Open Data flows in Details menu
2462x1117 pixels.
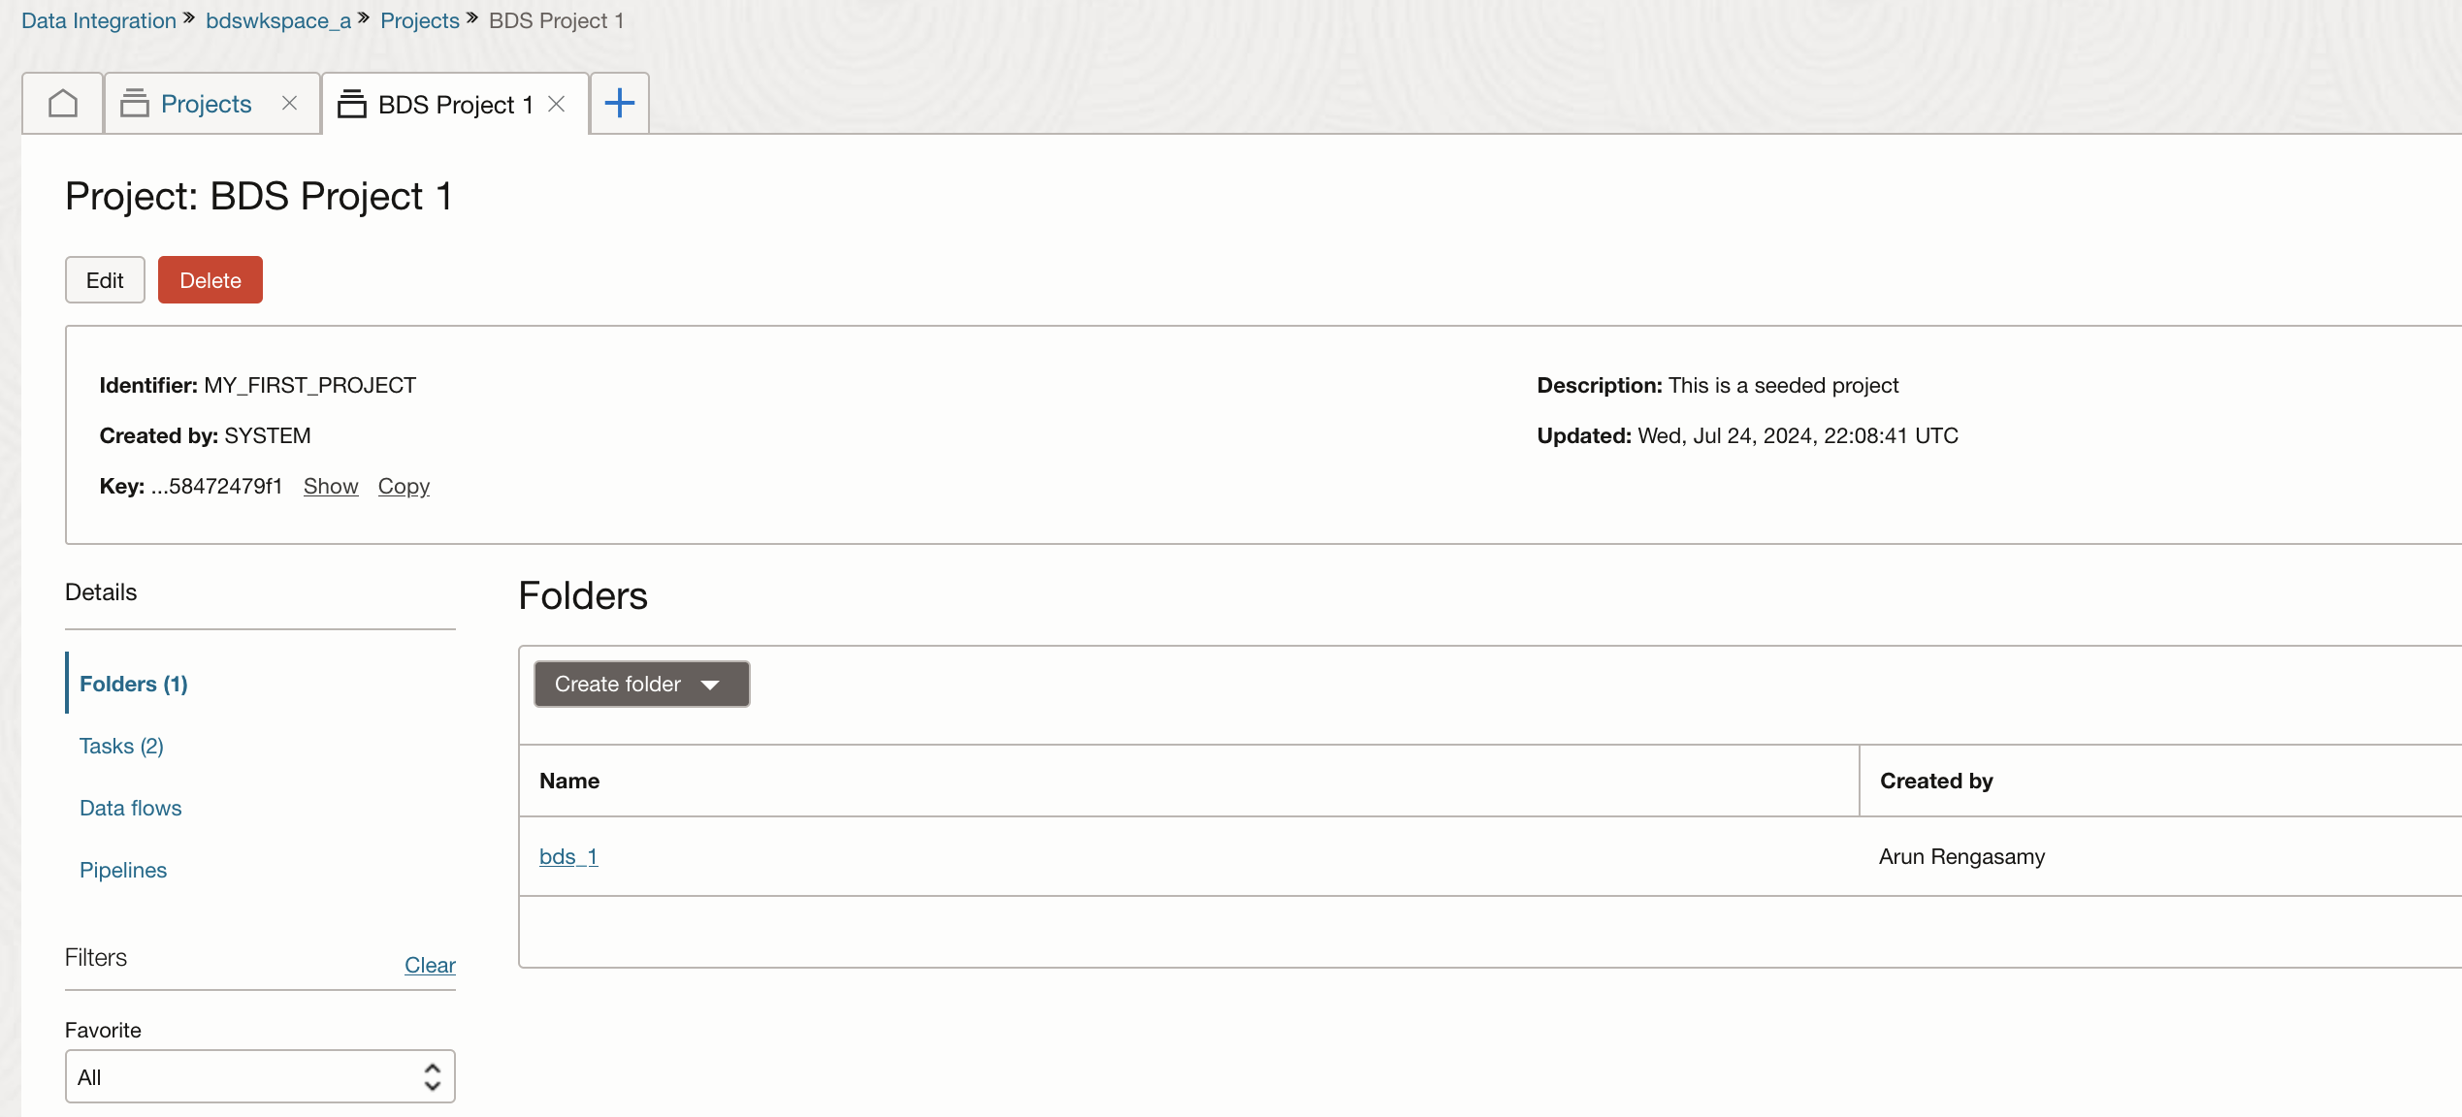[130, 808]
